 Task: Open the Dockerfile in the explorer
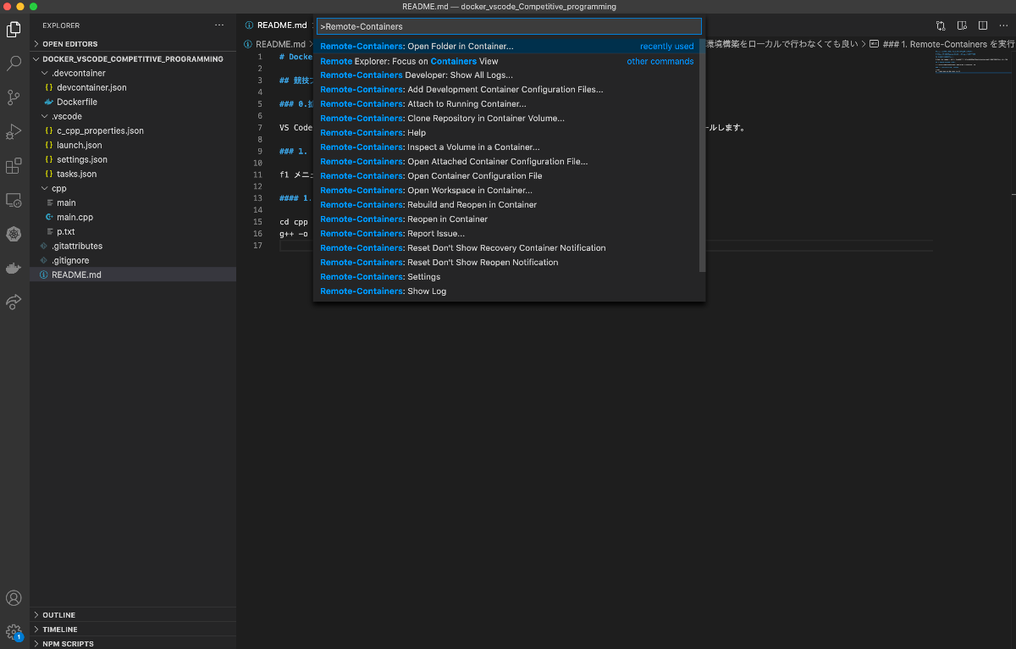coord(133,102)
